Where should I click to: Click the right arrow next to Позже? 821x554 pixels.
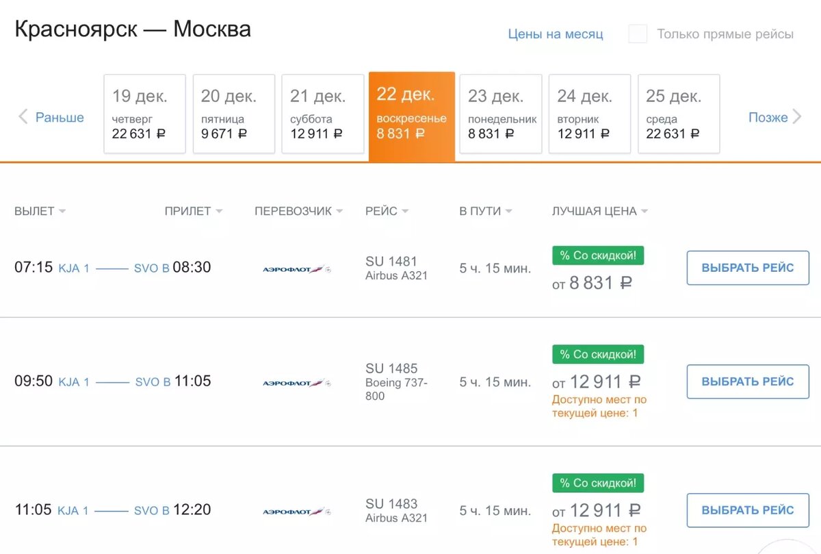[x=796, y=117]
